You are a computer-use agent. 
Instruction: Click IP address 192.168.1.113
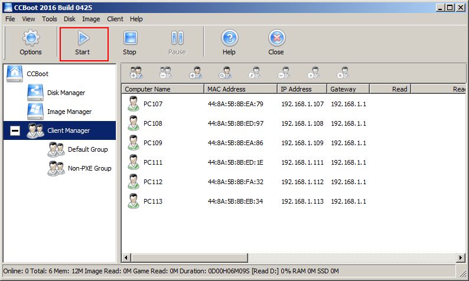coord(302,201)
